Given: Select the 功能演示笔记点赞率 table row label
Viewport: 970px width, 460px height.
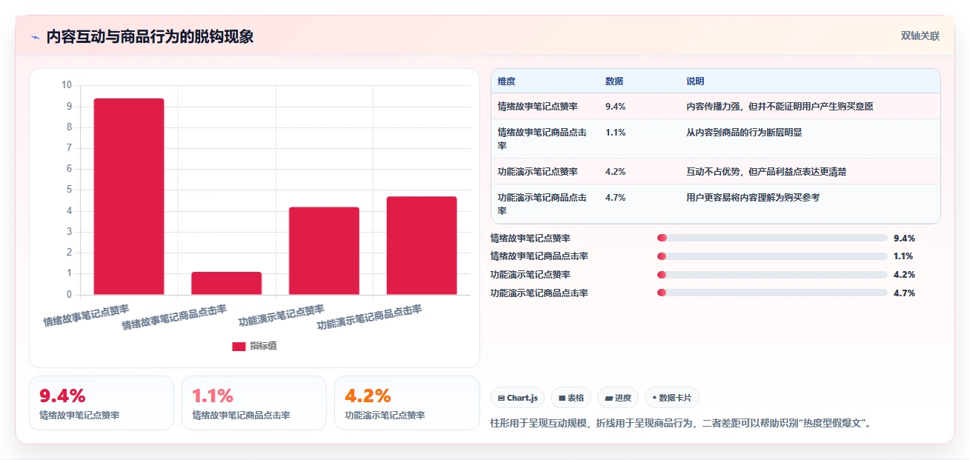Looking at the screenshot, I should (x=538, y=171).
